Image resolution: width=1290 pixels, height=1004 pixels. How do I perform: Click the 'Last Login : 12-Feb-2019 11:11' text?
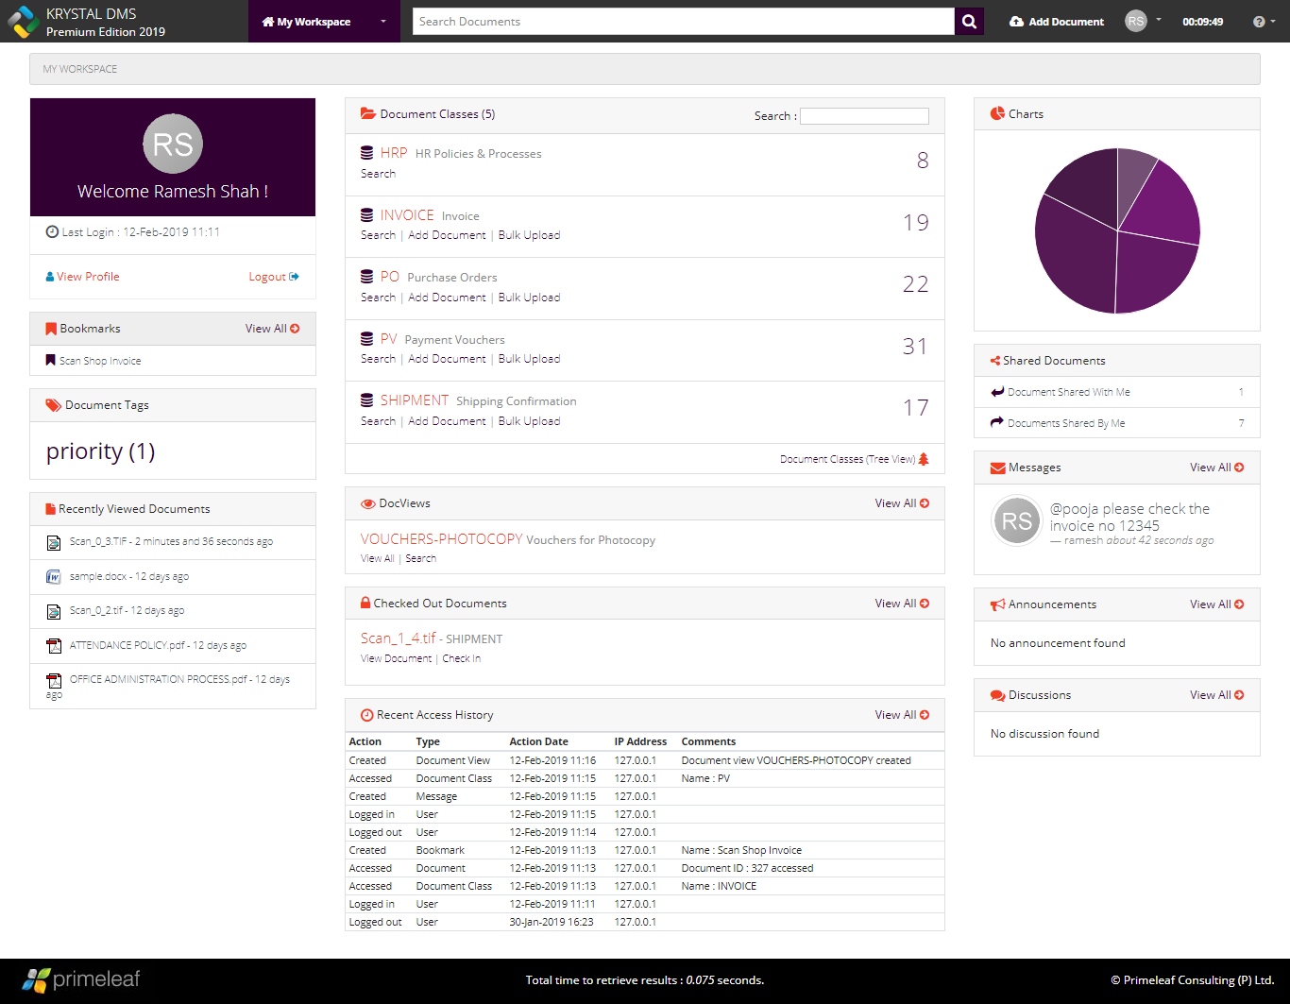[141, 232]
